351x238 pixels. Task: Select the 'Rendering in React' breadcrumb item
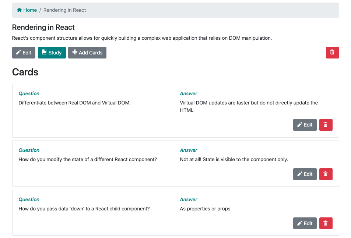pos(64,10)
